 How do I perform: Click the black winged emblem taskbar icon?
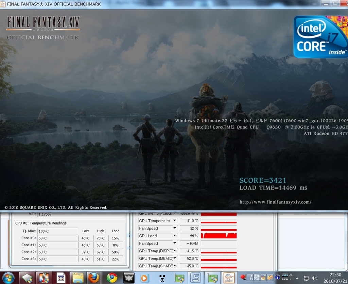(x=128, y=278)
